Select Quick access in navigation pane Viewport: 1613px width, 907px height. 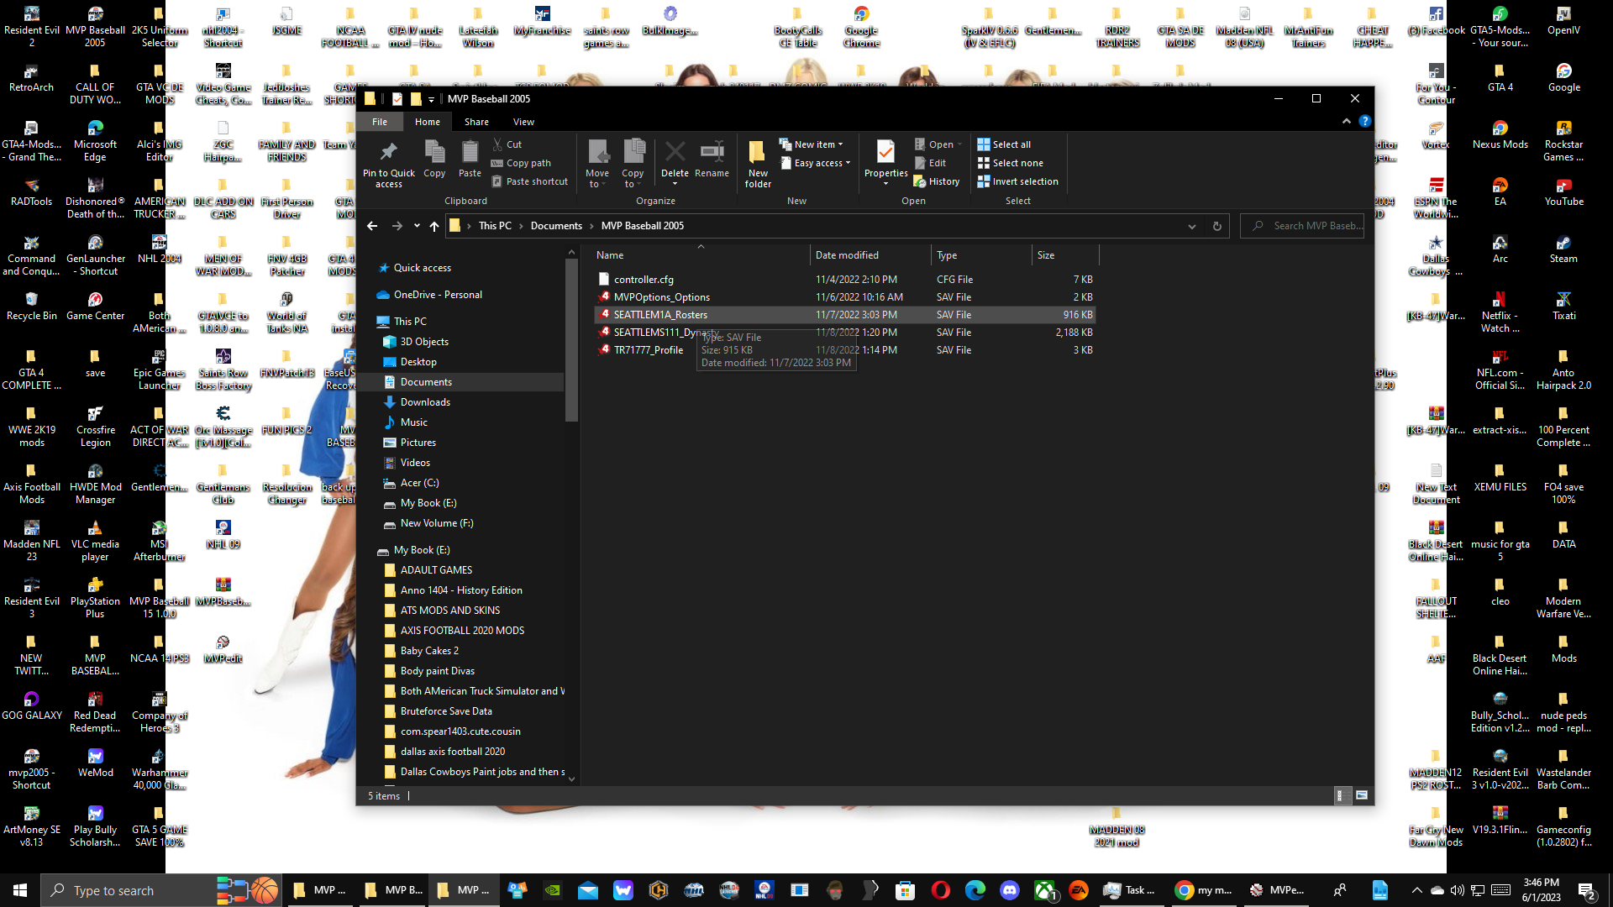click(x=422, y=268)
